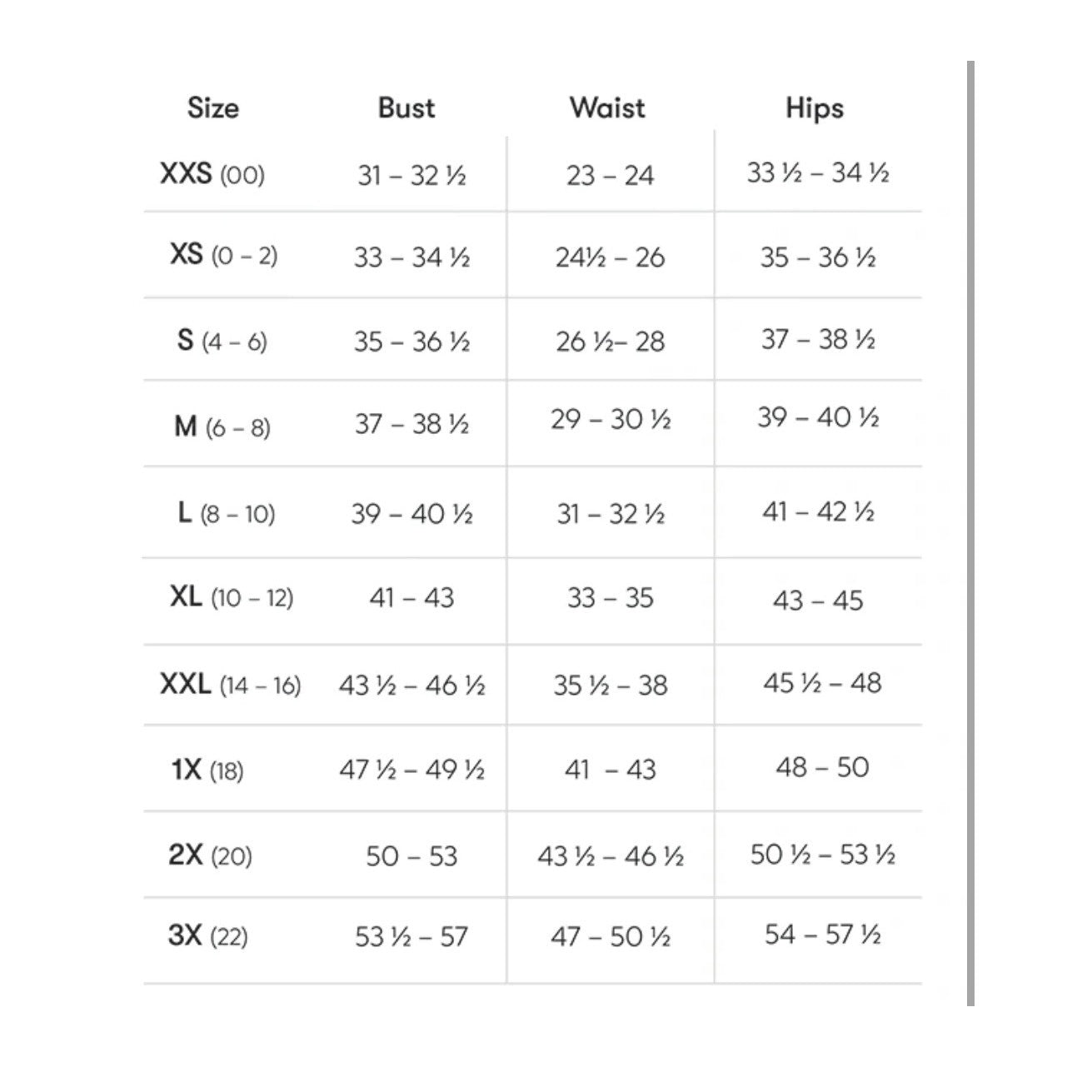This screenshot has height=1067, width=1067.
Task: Click the 3X (22) size label
Action: click(208, 935)
